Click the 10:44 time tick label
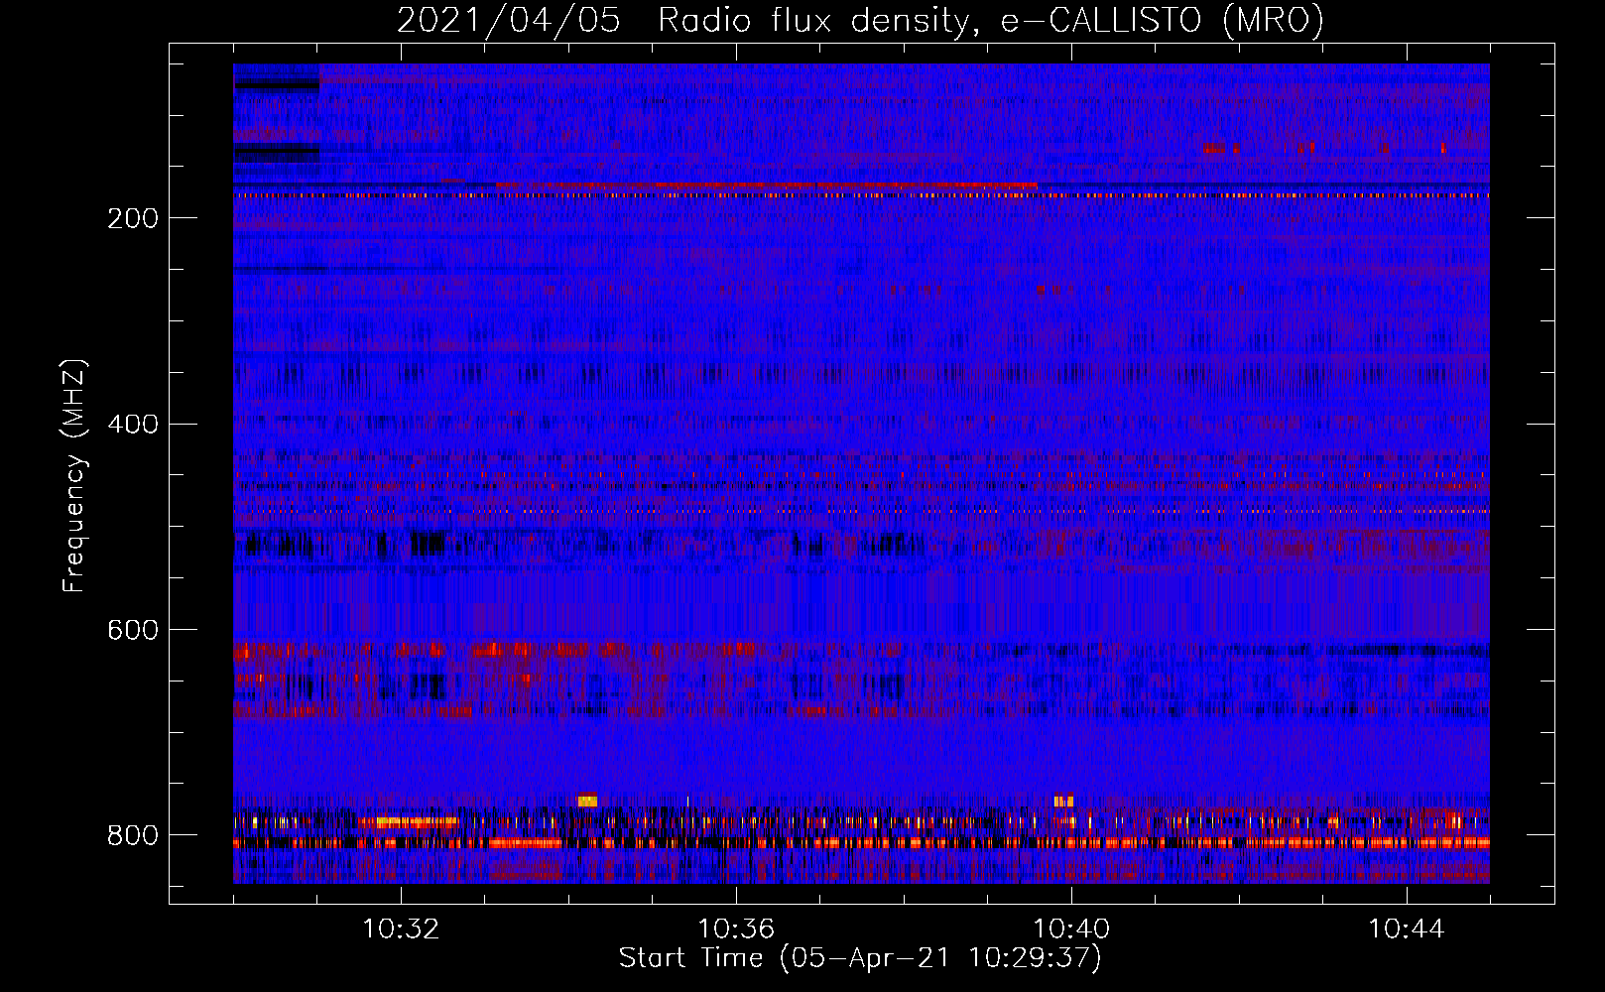Viewport: 1605px width, 992px height. (x=1406, y=930)
